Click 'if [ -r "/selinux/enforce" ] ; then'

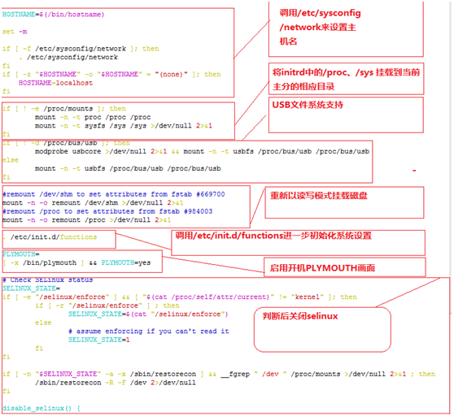coord(107,305)
